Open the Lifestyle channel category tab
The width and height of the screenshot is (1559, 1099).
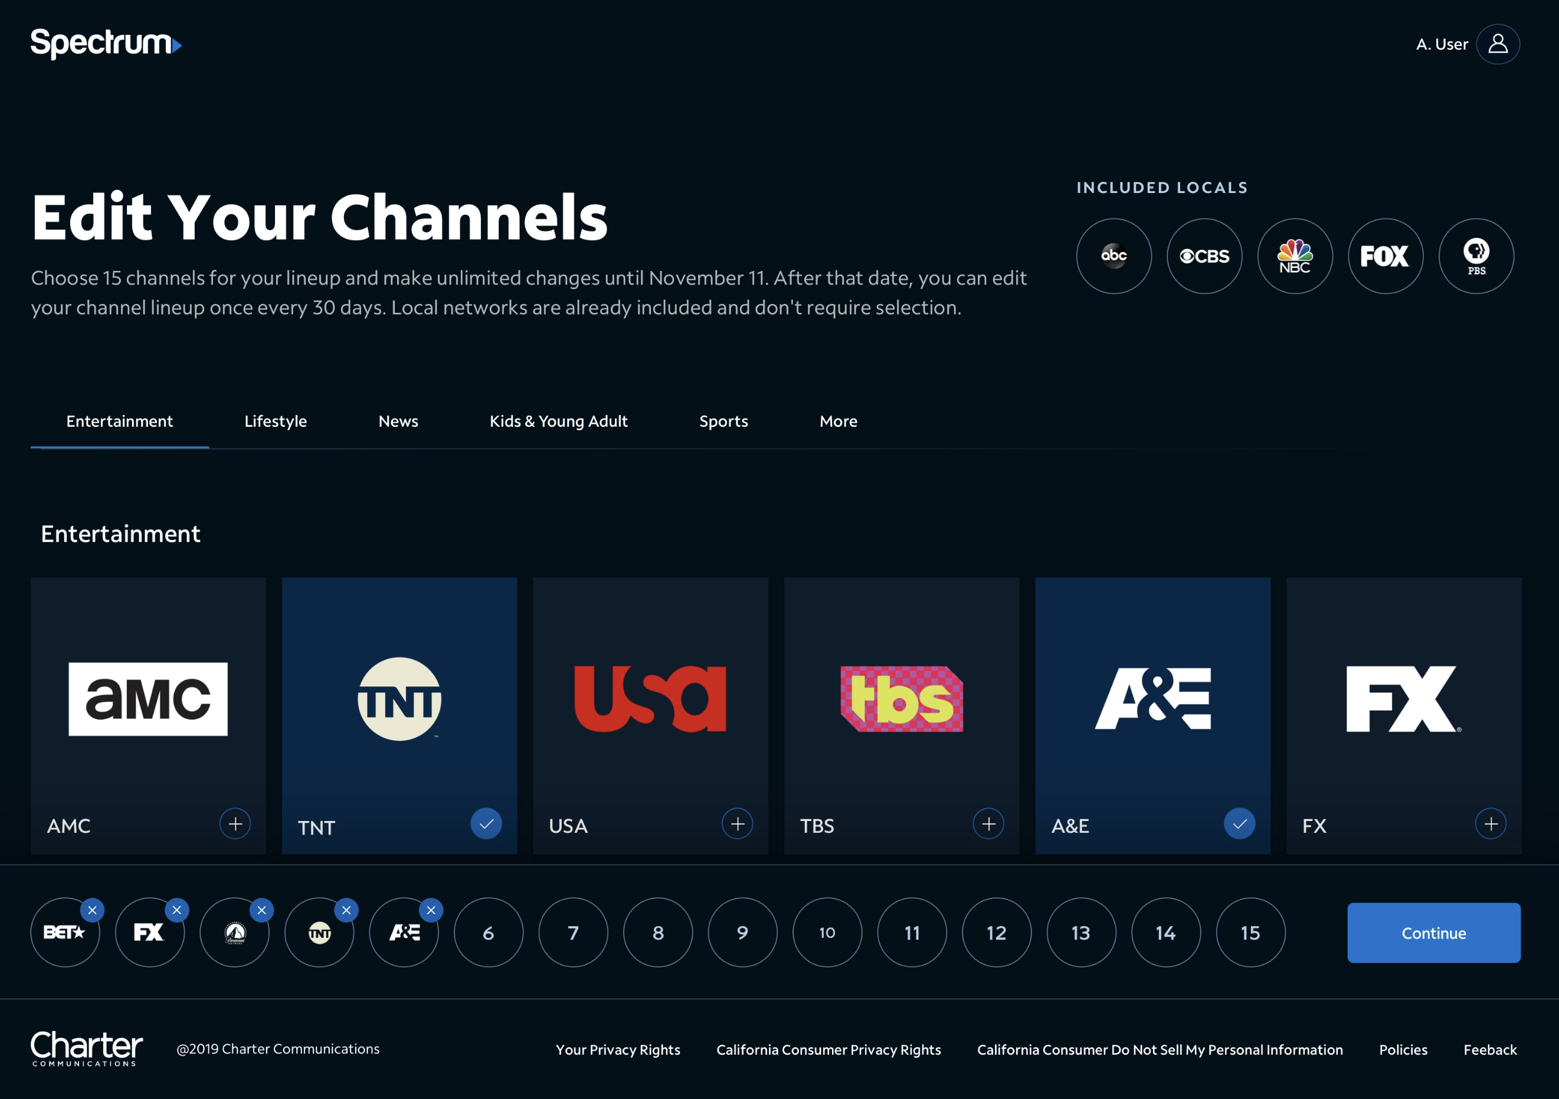pyautogui.click(x=275, y=420)
